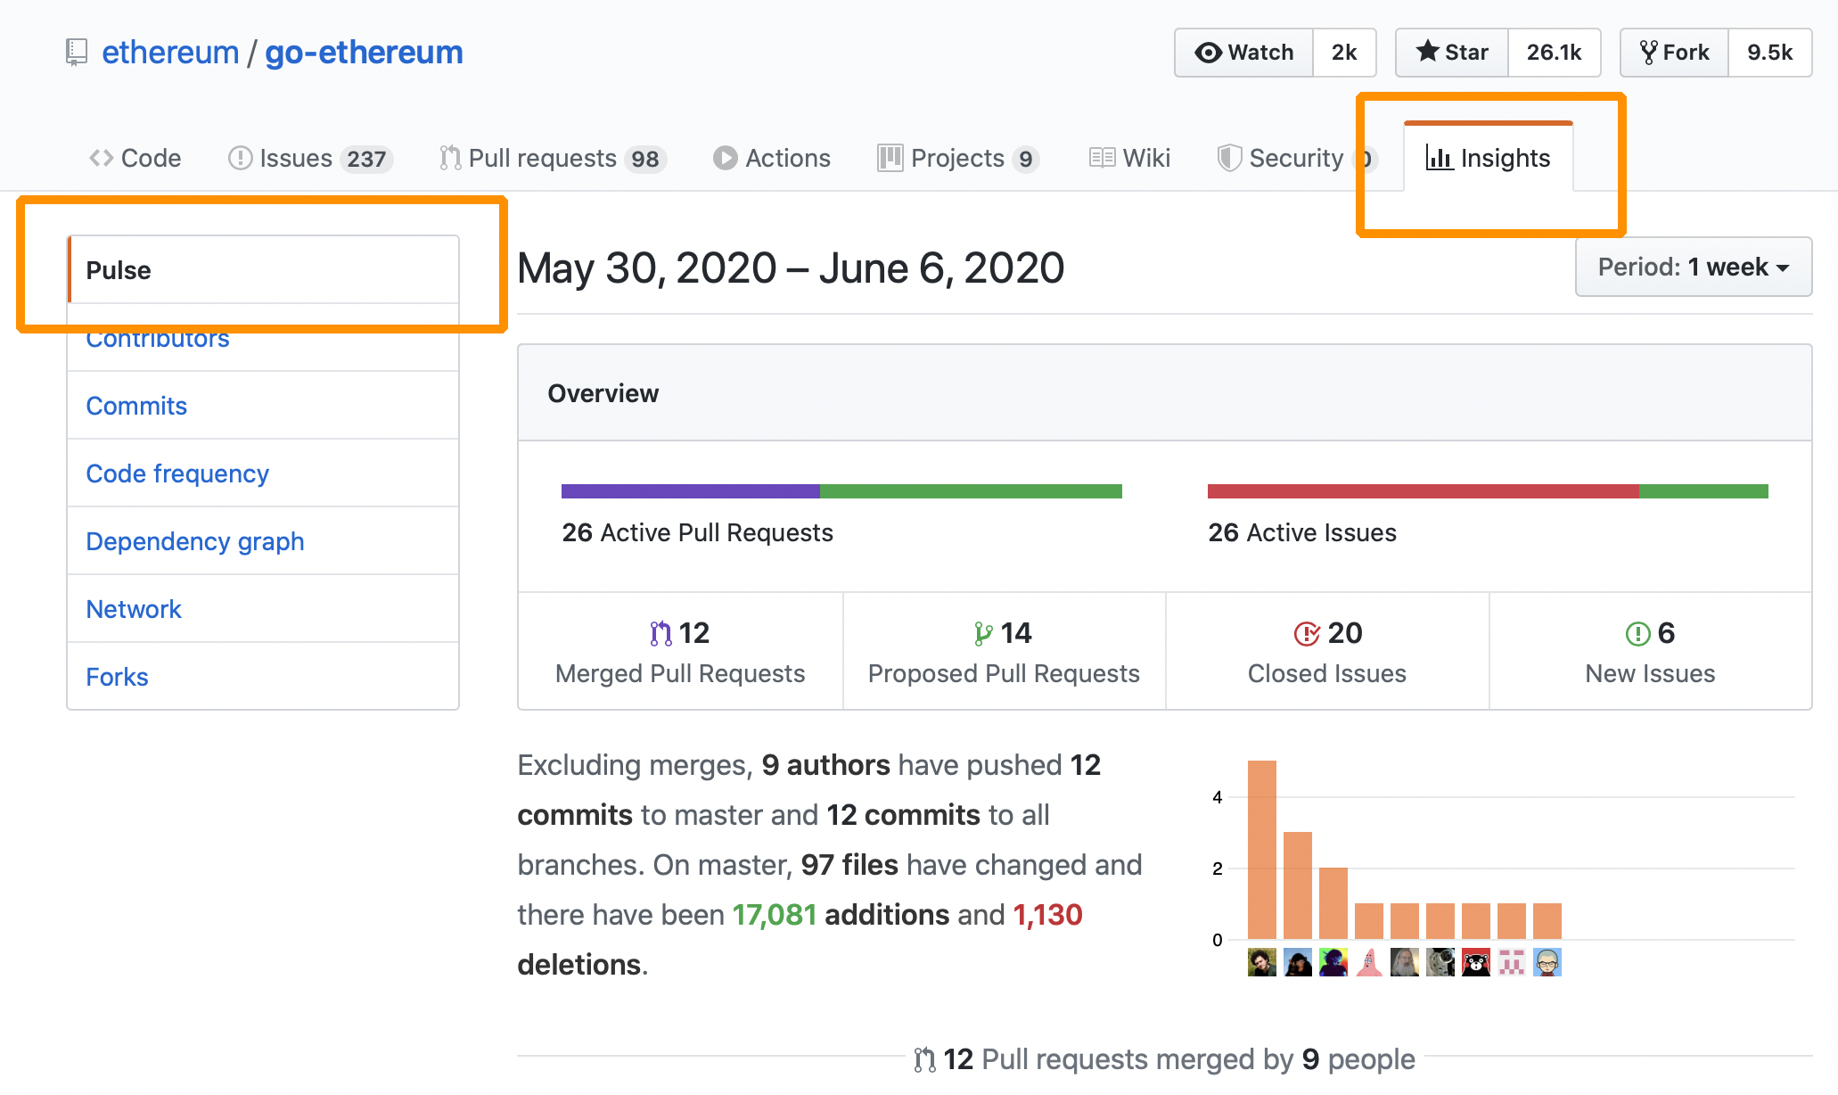Switch to the Issues tab
Image resolution: width=1838 pixels, height=1095 pixels.
click(311, 158)
